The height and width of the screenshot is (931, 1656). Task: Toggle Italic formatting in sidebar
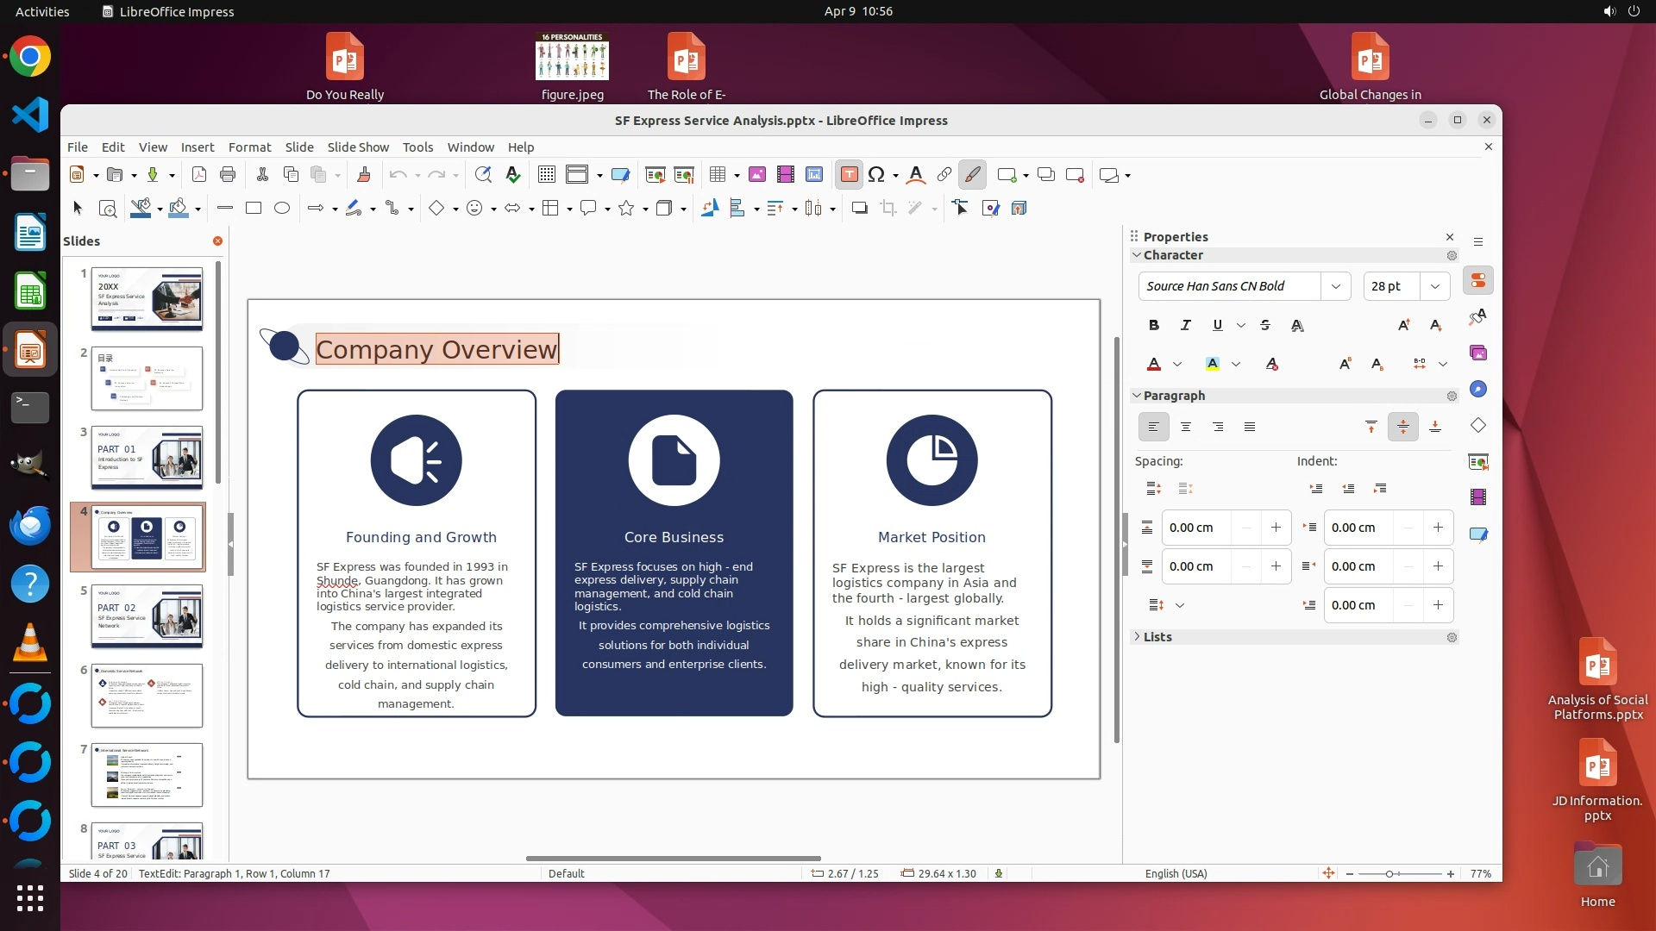(1186, 325)
